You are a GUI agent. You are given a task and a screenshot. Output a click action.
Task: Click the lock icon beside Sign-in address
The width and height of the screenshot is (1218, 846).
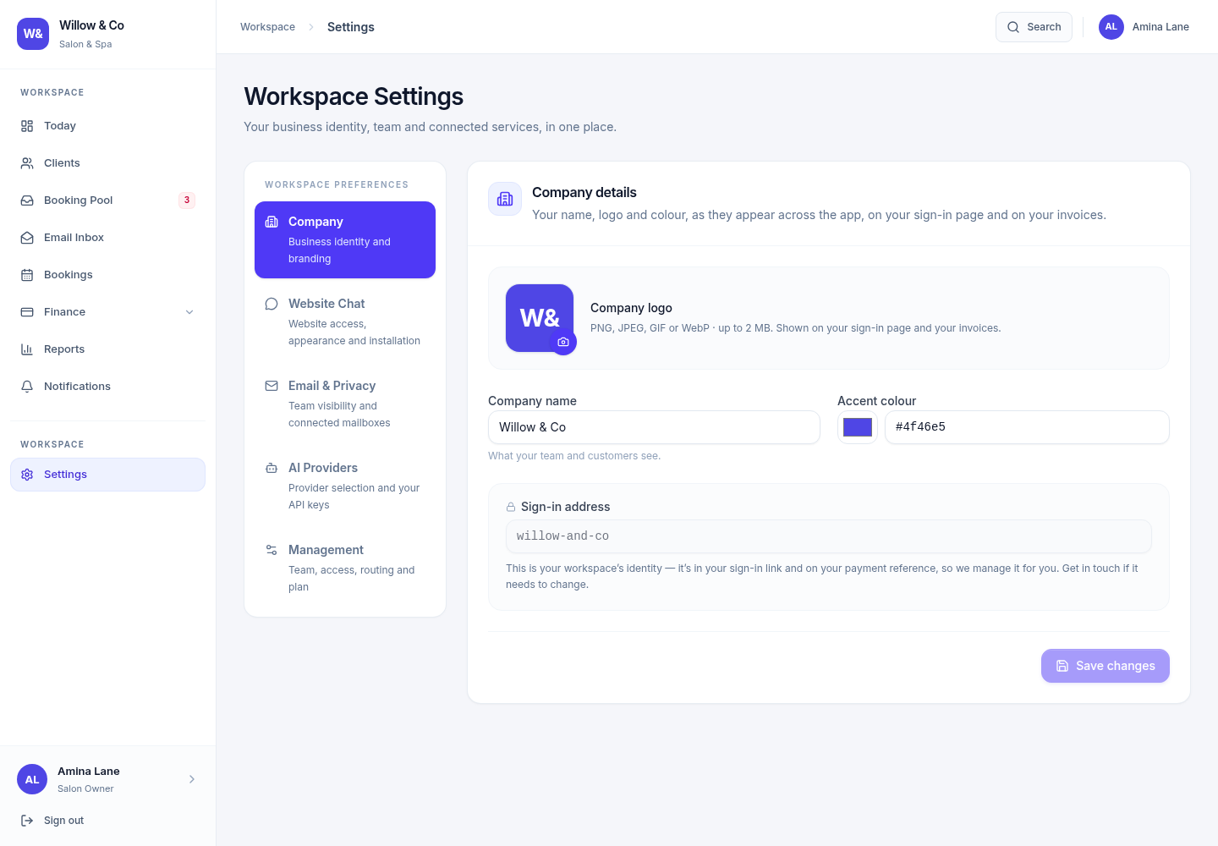pos(511,507)
